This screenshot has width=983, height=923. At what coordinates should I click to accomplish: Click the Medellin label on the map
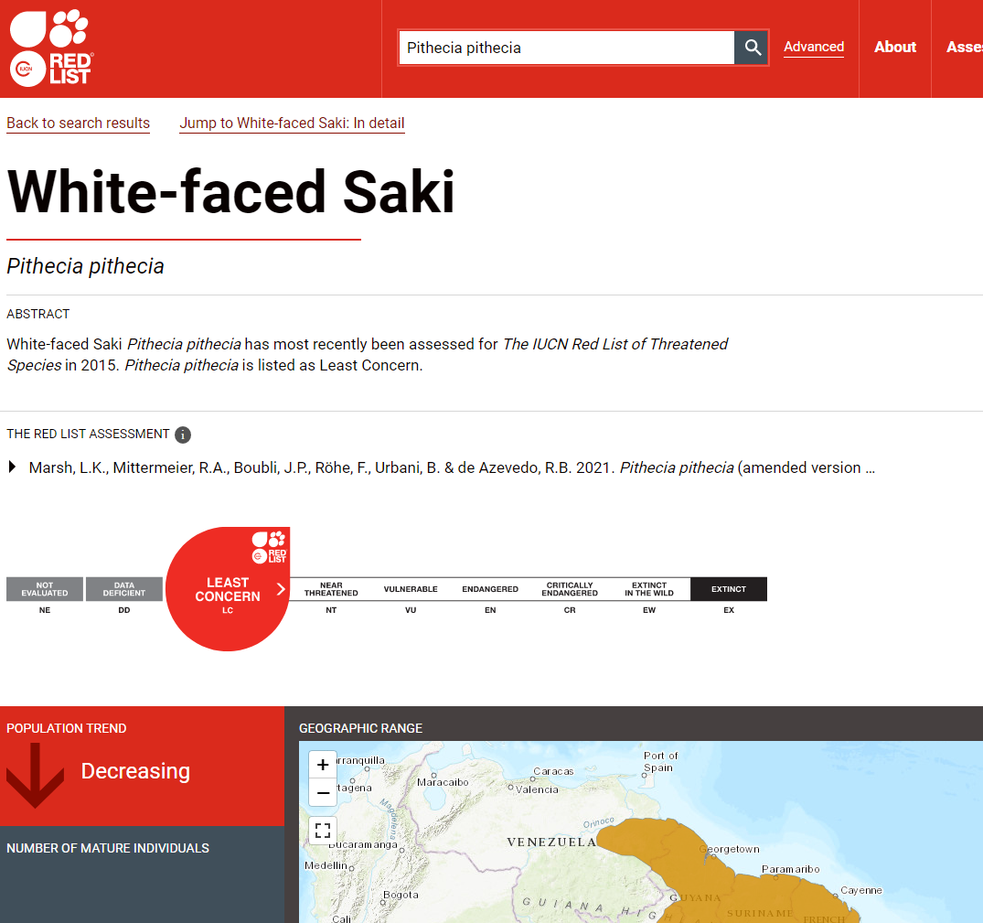pos(326,865)
